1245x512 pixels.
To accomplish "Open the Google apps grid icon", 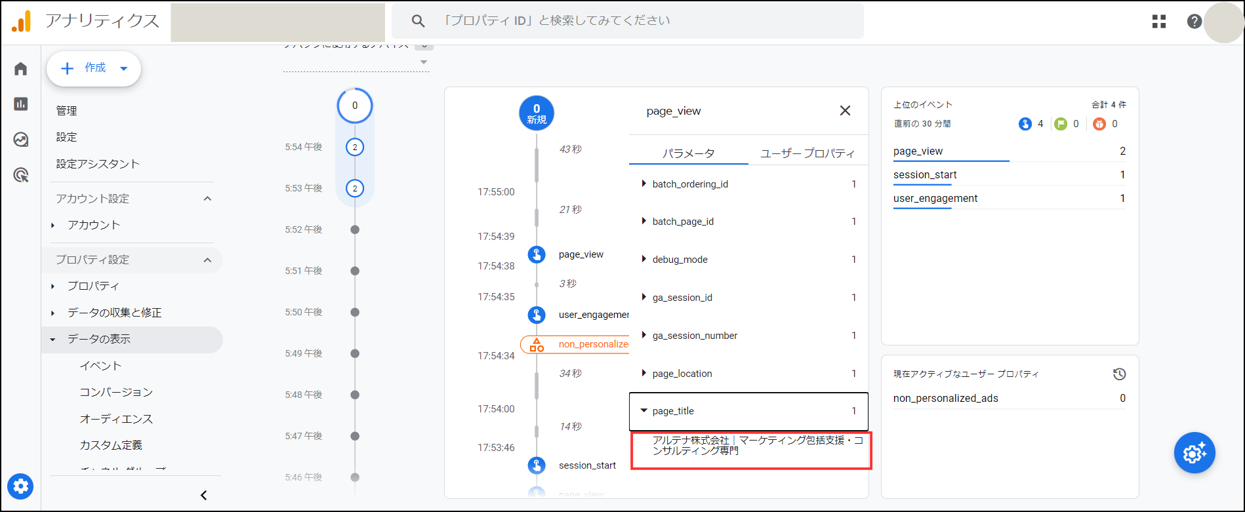I will click(1159, 22).
